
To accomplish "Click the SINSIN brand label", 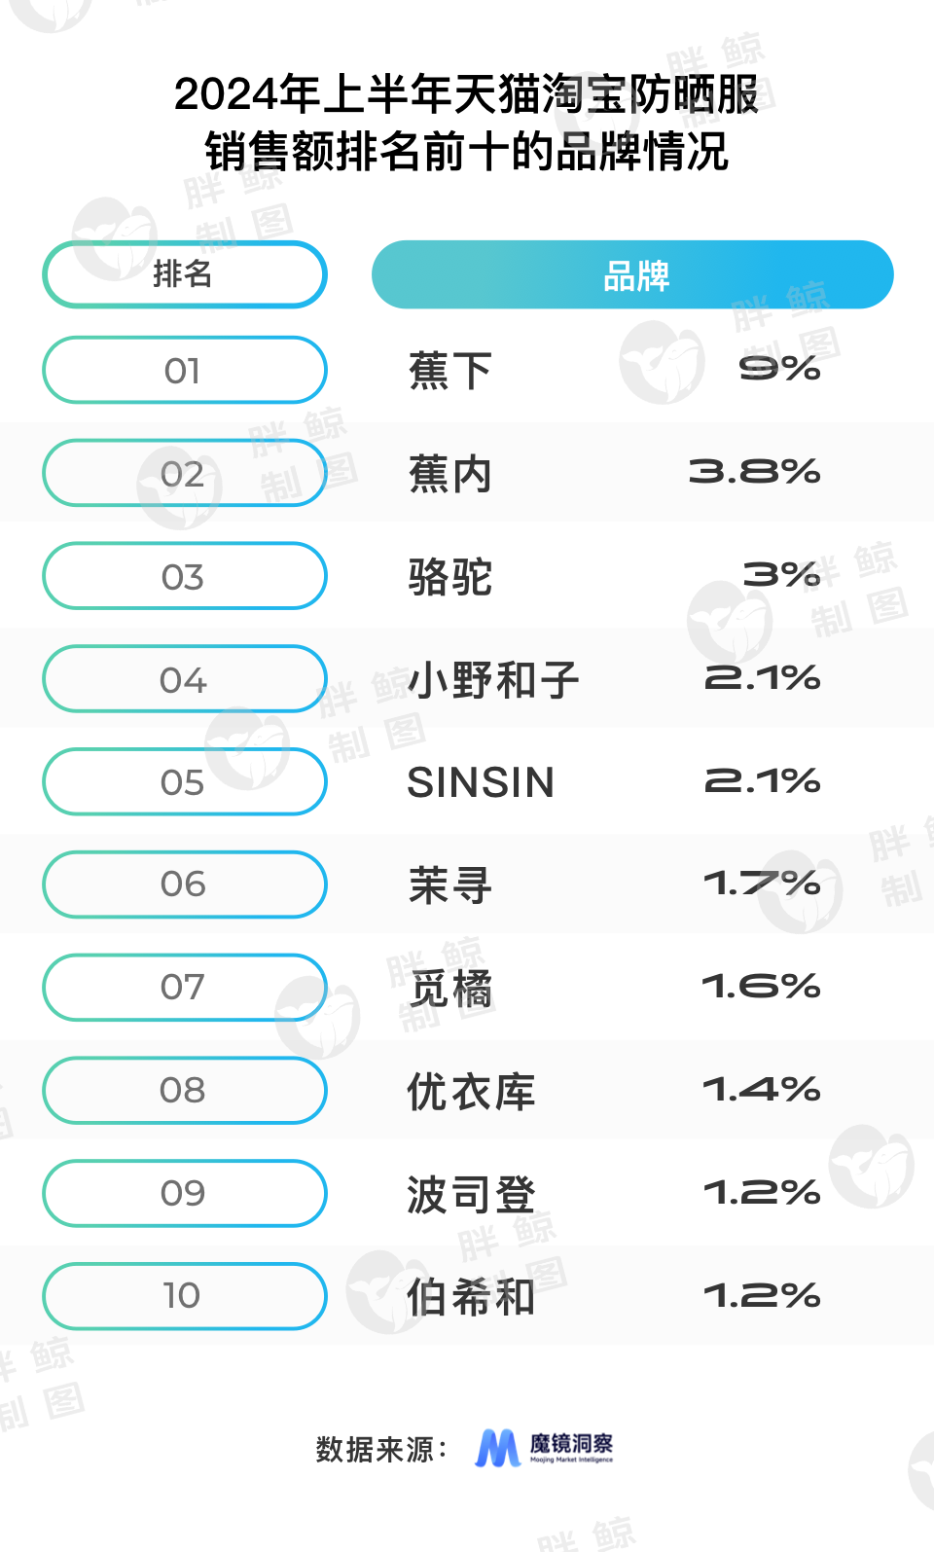I will [x=481, y=782].
